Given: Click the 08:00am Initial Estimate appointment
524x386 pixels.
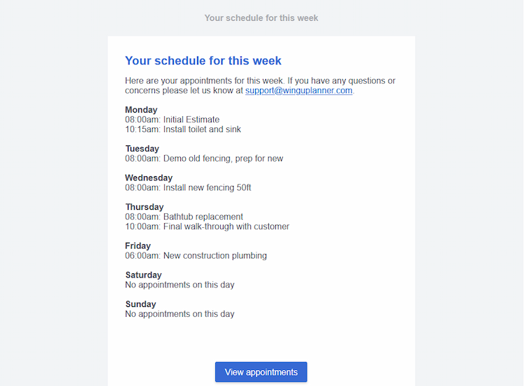Looking at the screenshot, I should point(172,120).
